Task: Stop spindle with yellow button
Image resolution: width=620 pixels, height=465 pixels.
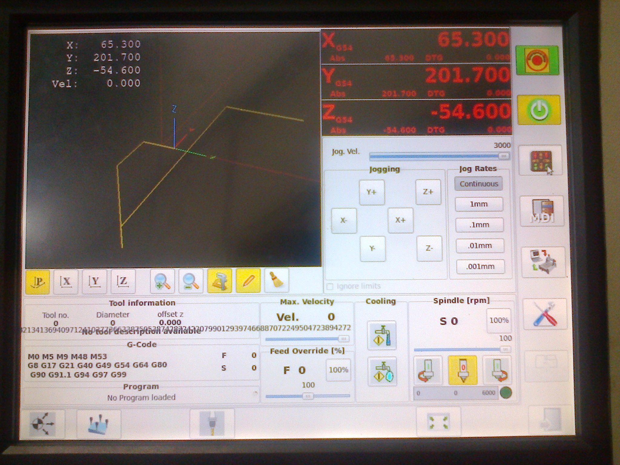Action: [x=462, y=370]
